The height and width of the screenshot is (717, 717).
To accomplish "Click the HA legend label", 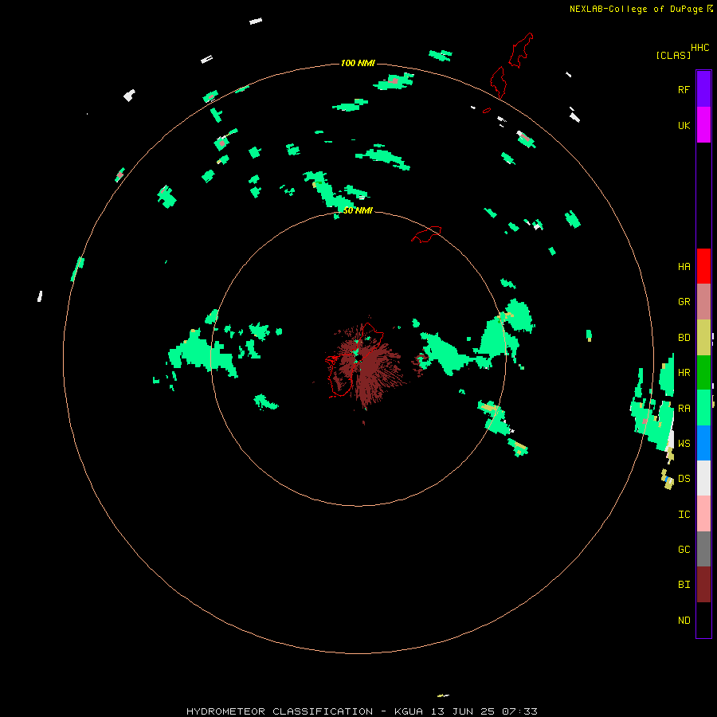I will (684, 267).
